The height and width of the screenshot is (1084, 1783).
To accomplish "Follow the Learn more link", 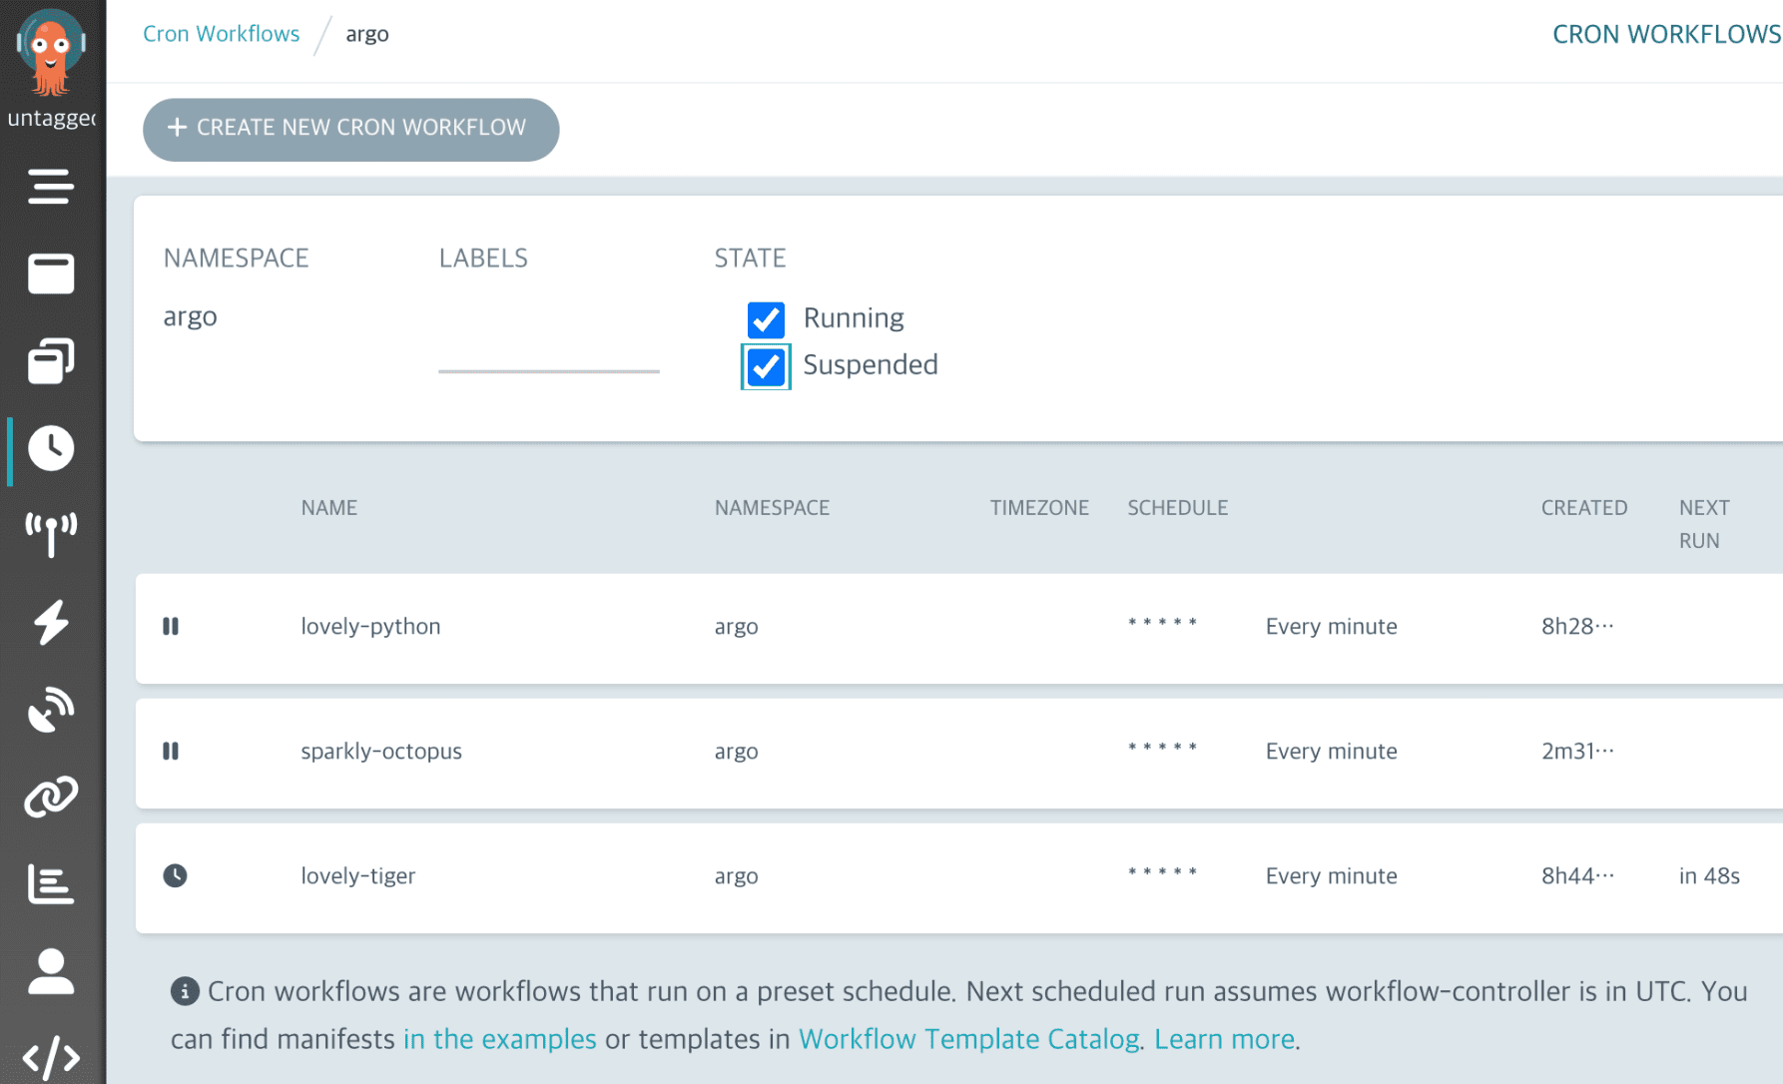I will point(1224,1039).
